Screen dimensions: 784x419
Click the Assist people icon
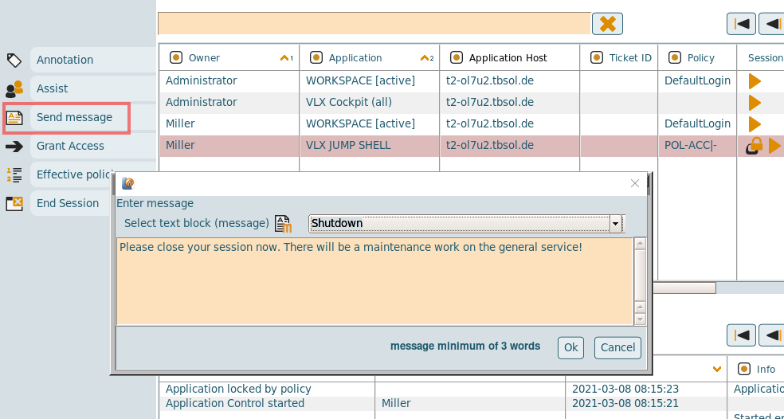point(14,88)
